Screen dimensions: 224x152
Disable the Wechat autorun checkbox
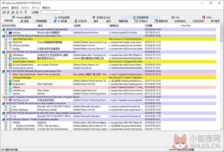(6, 93)
